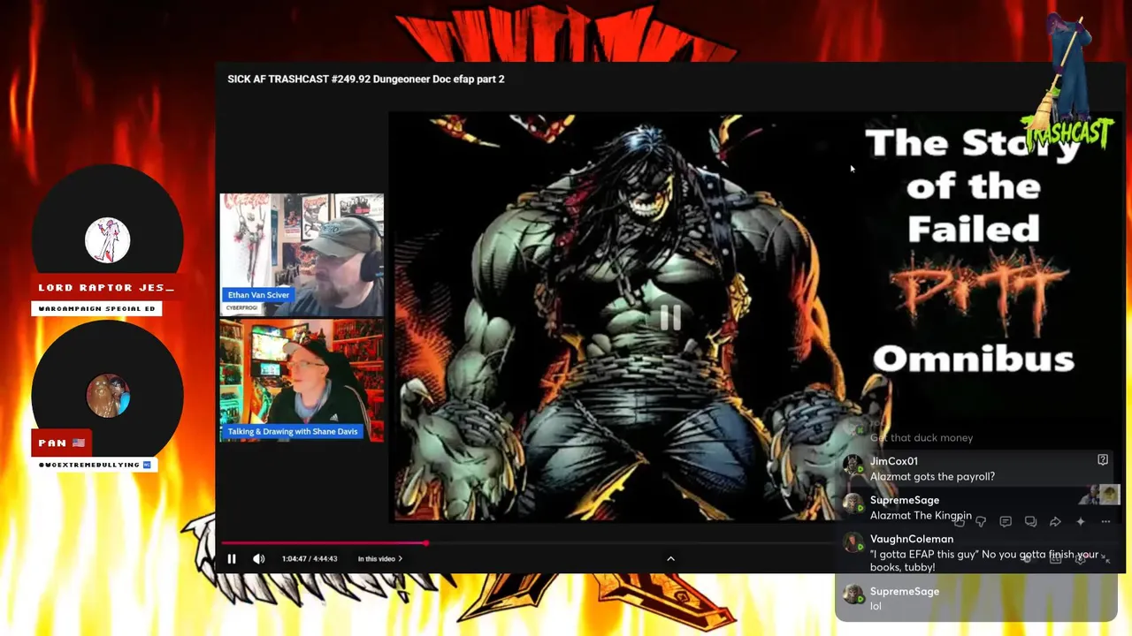Viewport: 1132px width, 636px height.
Task: Click the 'lol' chat message
Action: (x=876, y=606)
